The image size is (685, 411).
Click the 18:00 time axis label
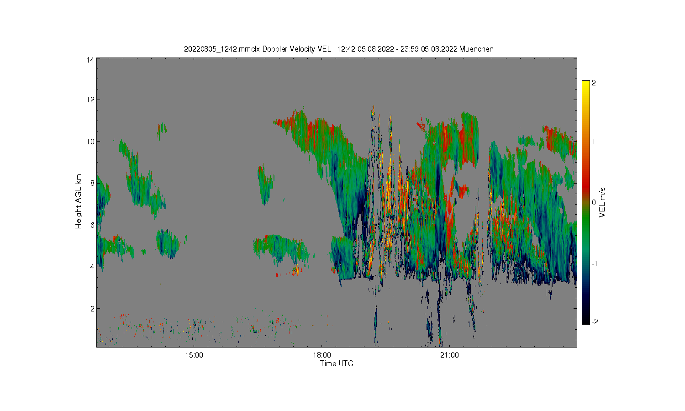[322, 355]
